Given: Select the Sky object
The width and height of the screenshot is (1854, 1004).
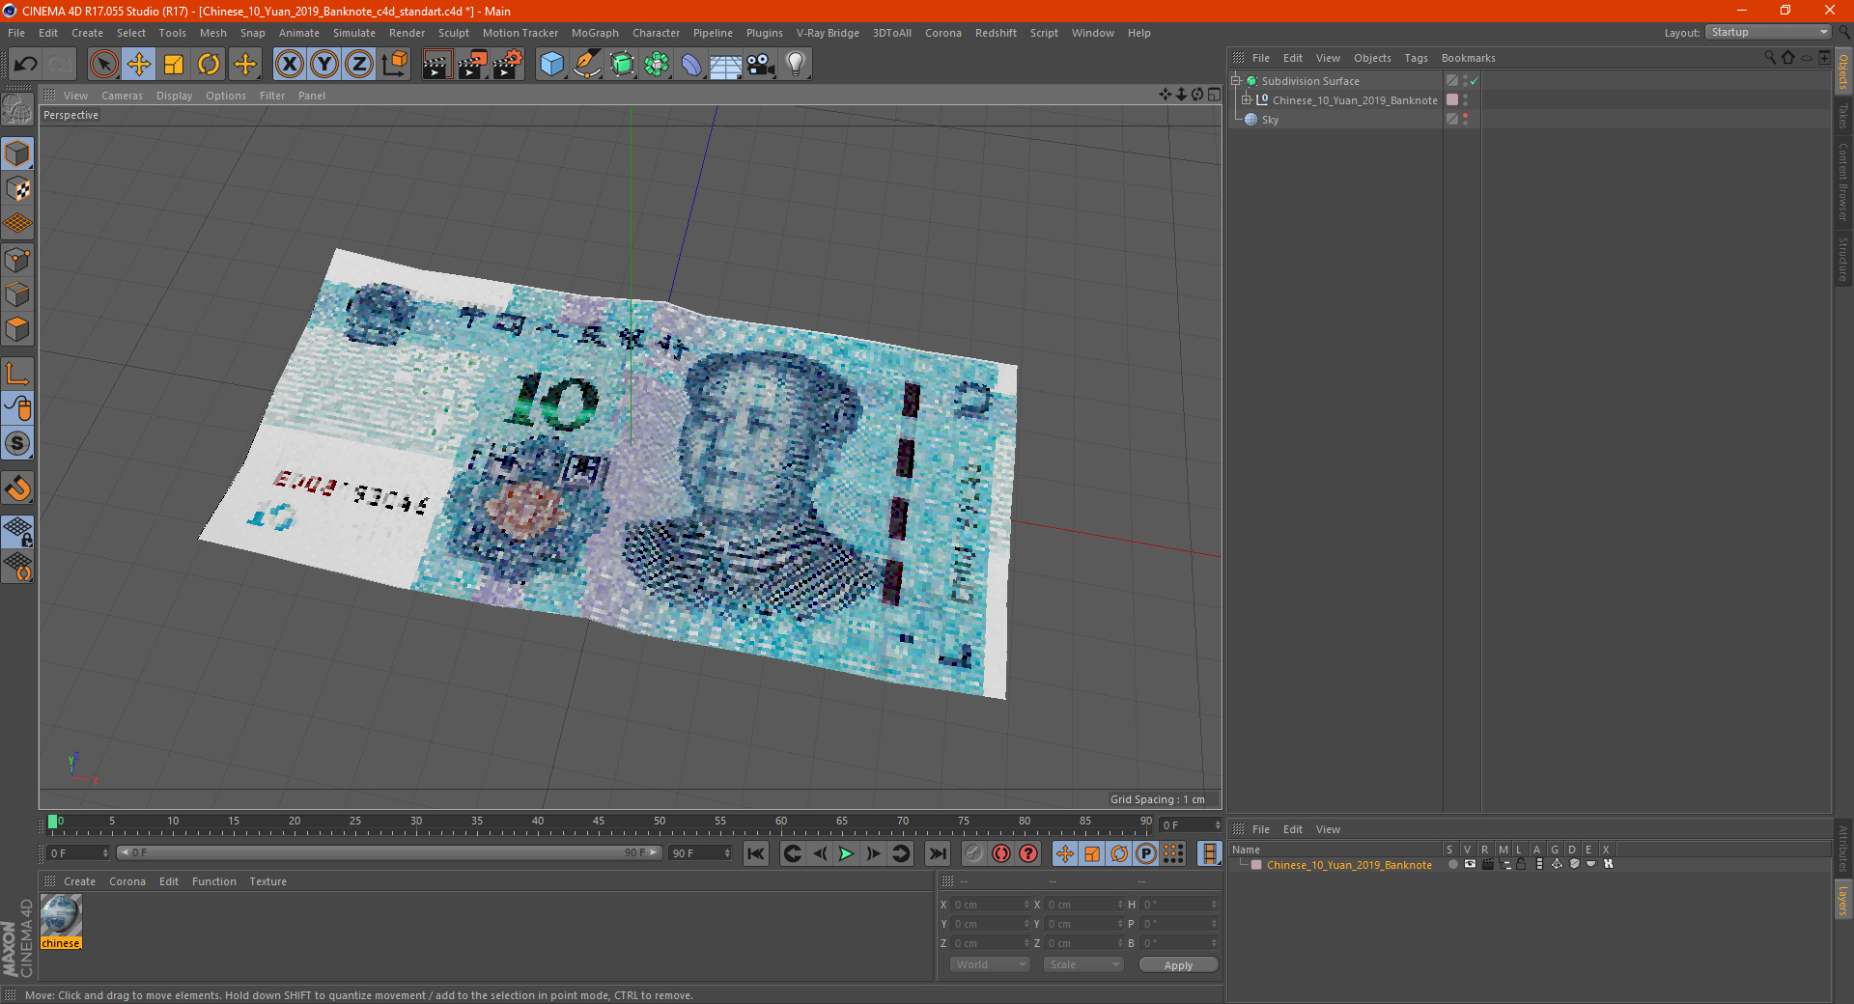Looking at the screenshot, I should [1270, 120].
